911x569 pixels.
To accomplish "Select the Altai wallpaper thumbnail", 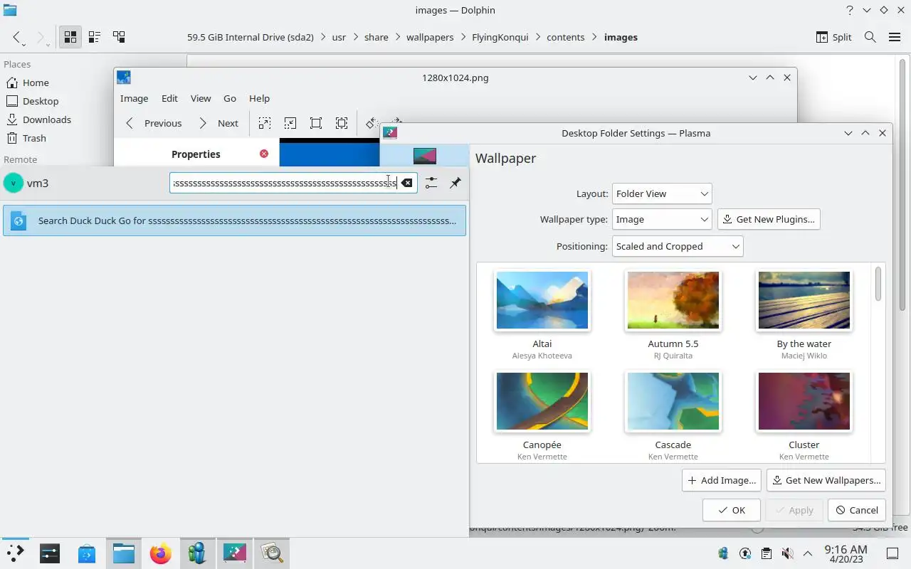I will tap(542, 300).
